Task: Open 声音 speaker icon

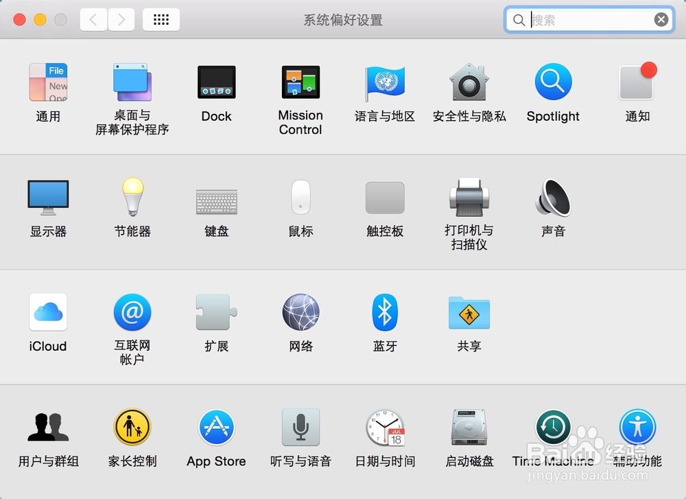Action: tap(553, 197)
